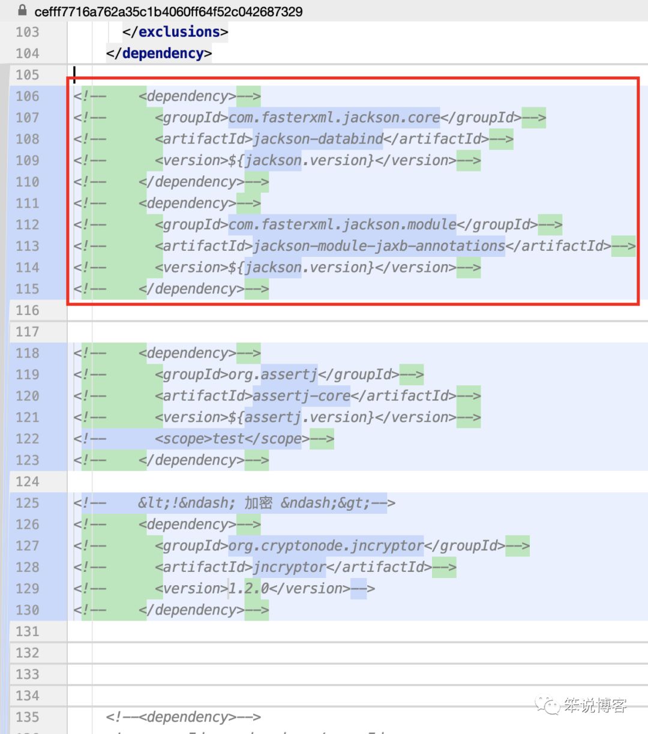Click the closing </exclusions> tag
Viewport: 648px width, 734px height.
(x=175, y=32)
